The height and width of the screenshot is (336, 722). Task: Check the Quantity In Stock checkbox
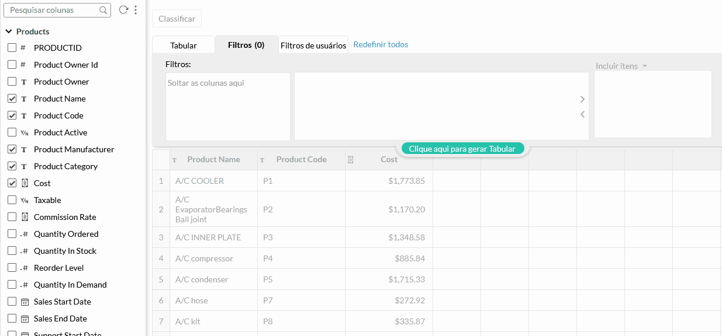[12, 251]
